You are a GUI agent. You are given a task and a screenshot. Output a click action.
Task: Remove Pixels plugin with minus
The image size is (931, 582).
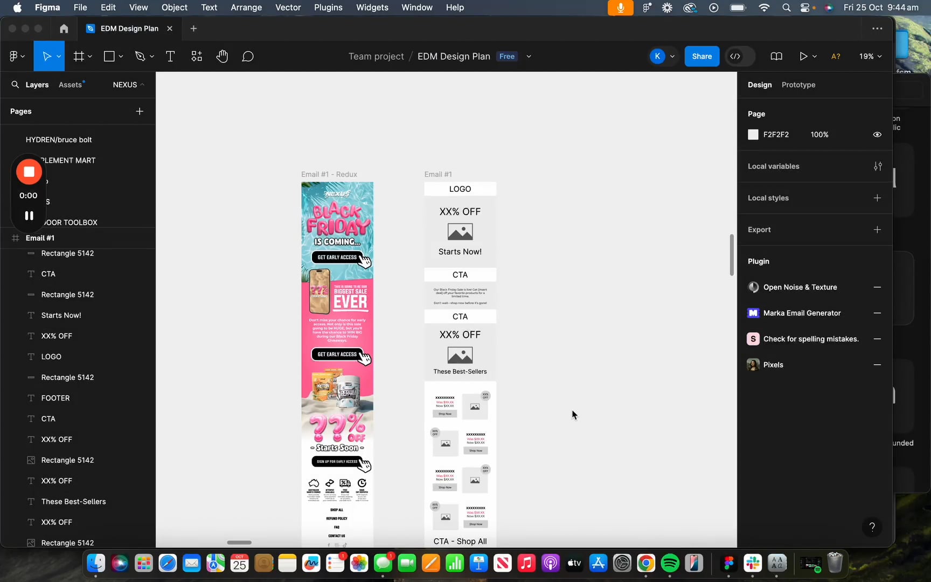point(877,365)
